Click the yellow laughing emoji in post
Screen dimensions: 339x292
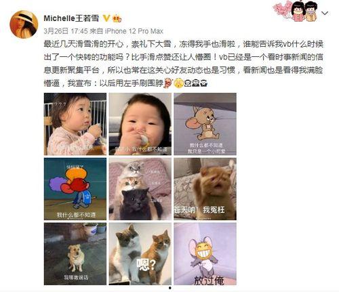[178, 83]
